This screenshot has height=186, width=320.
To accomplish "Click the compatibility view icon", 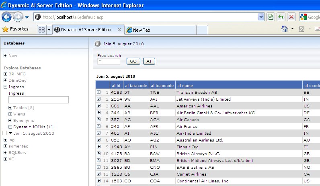I will pos(271,17).
